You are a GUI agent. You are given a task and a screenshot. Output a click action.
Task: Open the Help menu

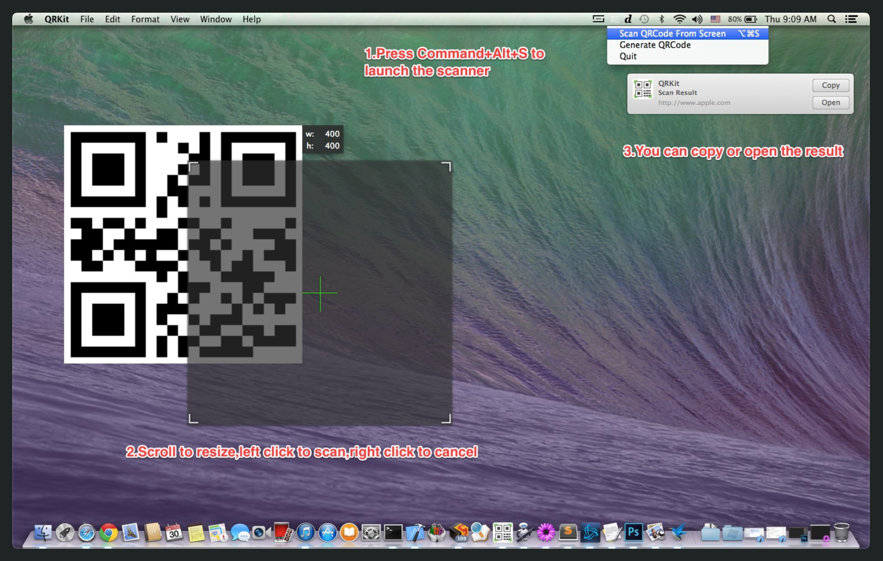coord(251,19)
